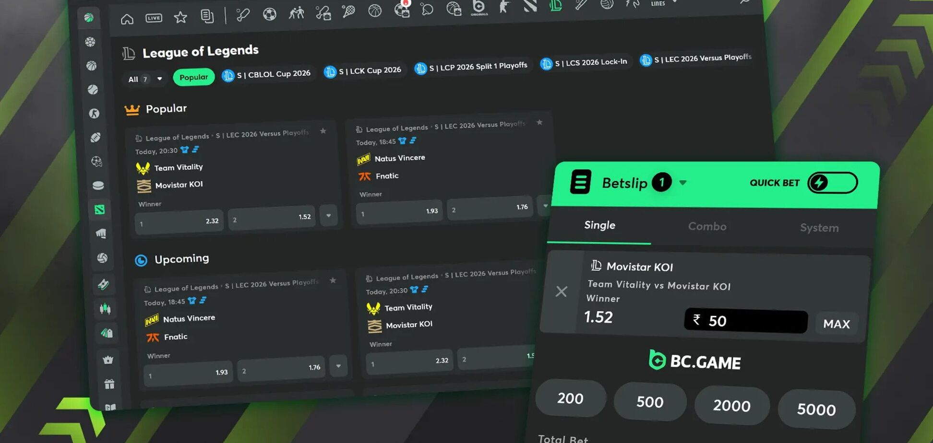
Task: Click the stake amount input field
Action: 745,321
